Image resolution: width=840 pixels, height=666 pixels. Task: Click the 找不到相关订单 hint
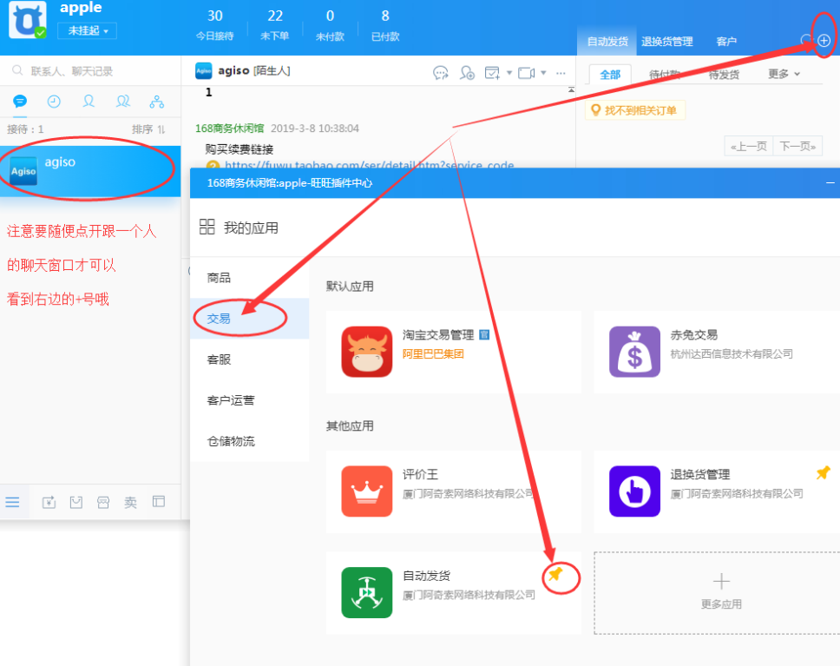tap(635, 110)
